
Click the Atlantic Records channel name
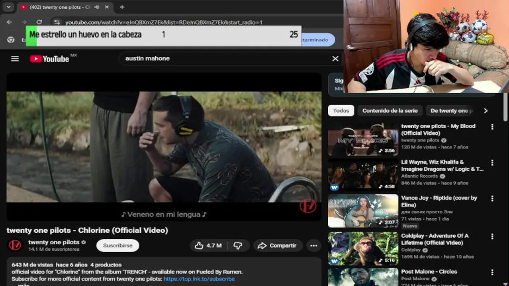[x=419, y=176]
